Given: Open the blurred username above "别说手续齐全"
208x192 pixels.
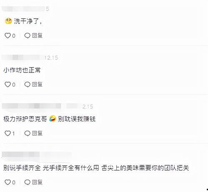Looking at the screenshot, I should coord(36,155).
